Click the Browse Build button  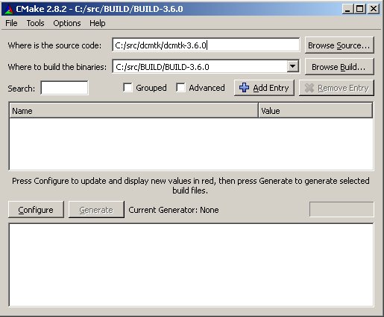[339, 67]
